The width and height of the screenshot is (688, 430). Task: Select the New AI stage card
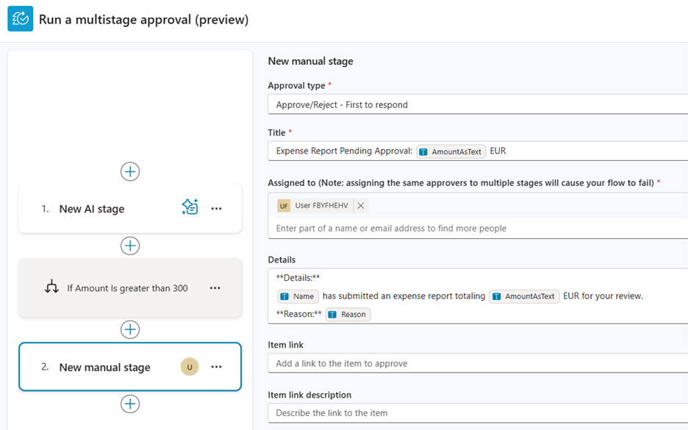[x=103, y=209]
